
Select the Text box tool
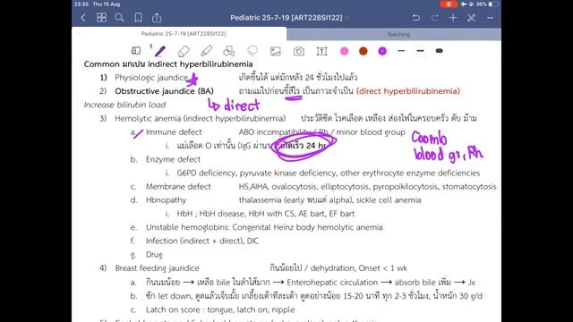click(x=321, y=51)
